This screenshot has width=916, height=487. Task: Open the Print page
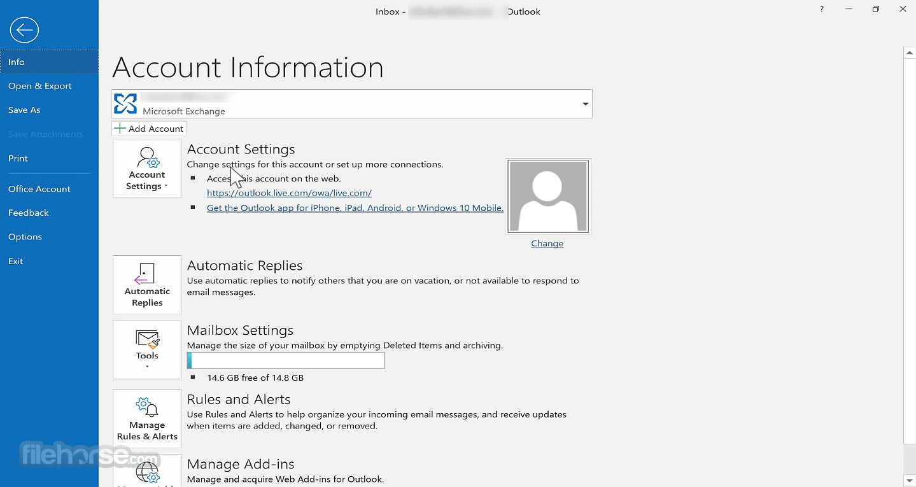(49, 159)
